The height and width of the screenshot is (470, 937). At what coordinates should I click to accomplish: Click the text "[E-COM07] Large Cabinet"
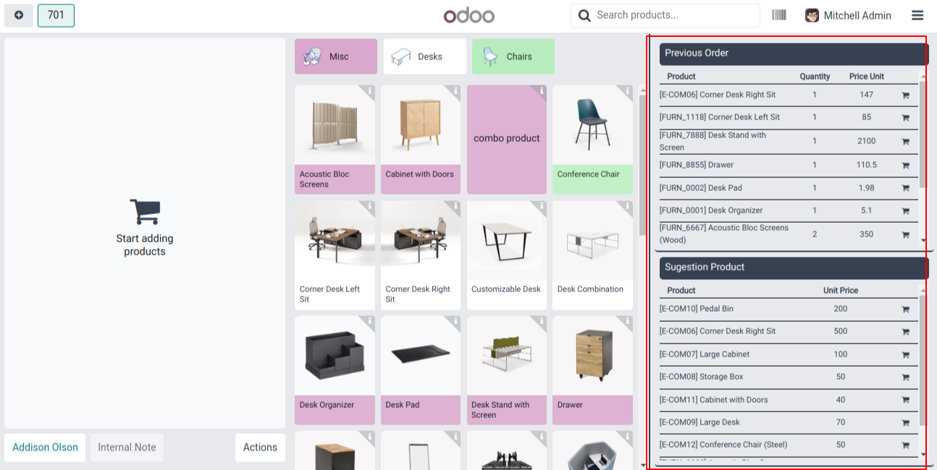(x=705, y=354)
